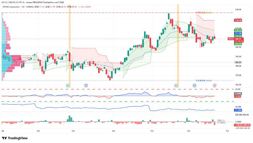Click the green 218.12 price label
Screen dimensions: 253x143
238,30
